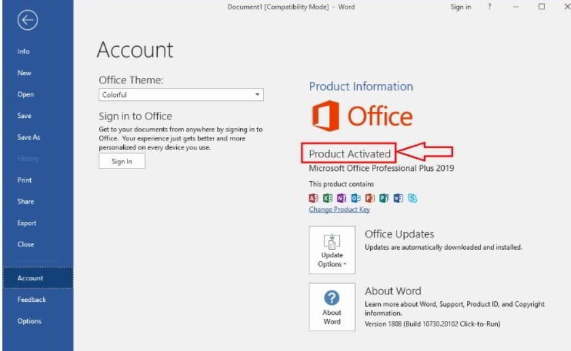
Task: Choose Close in the sidebar menu
Action: point(25,245)
